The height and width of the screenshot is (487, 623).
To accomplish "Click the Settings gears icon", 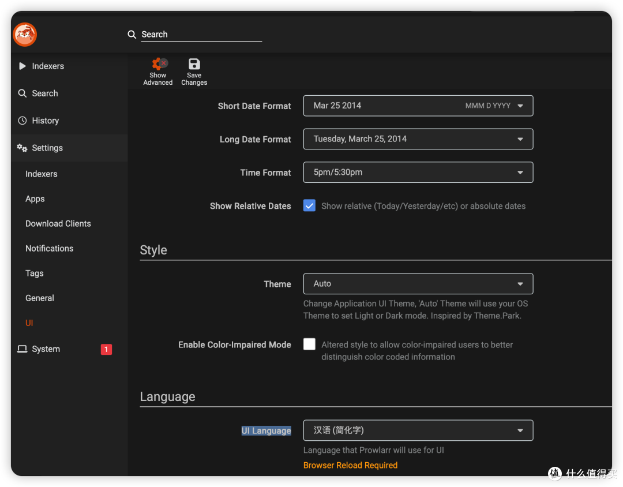I will coord(22,148).
